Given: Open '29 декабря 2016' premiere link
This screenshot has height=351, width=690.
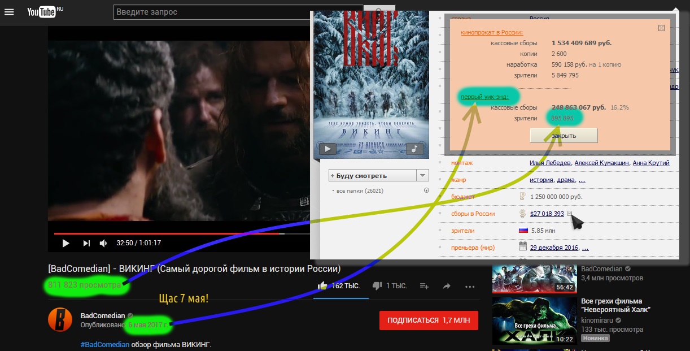Looking at the screenshot, I should click(554, 248).
